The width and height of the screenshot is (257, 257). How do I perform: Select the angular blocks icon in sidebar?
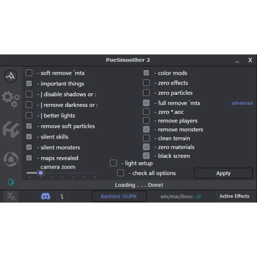point(11,129)
